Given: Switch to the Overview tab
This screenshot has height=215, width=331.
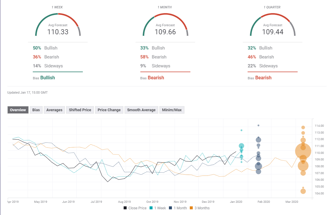Looking at the screenshot, I should pos(18,110).
